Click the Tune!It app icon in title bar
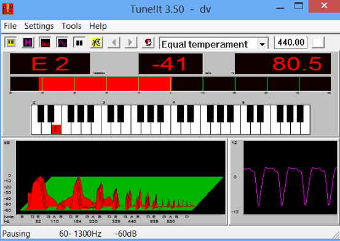Image resolution: width=340 pixels, height=241 pixels. (x=8, y=9)
